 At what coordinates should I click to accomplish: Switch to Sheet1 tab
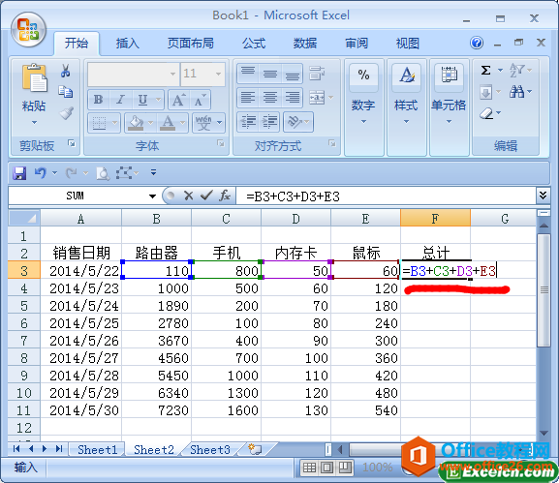pyautogui.click(x=97, y=449)
